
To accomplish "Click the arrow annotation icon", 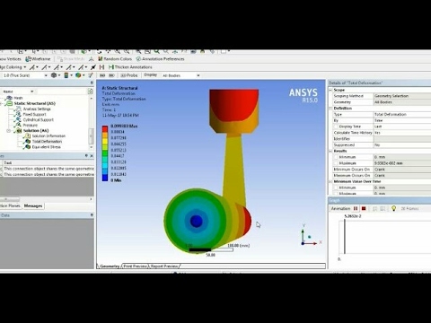I will point(93,67).
